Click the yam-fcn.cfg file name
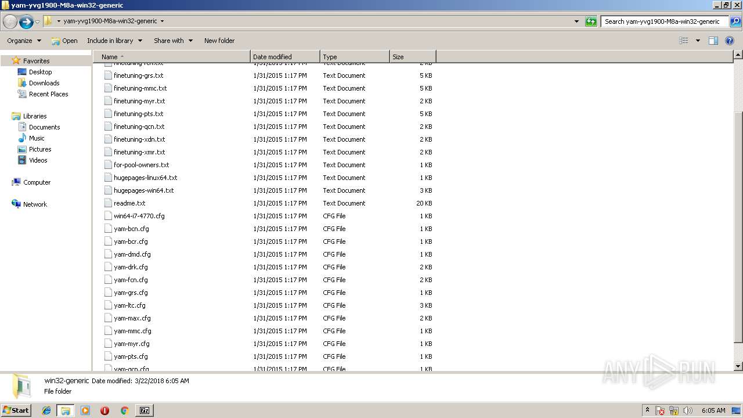The width and height of the screenshot is (743, 418). [131, 280]
